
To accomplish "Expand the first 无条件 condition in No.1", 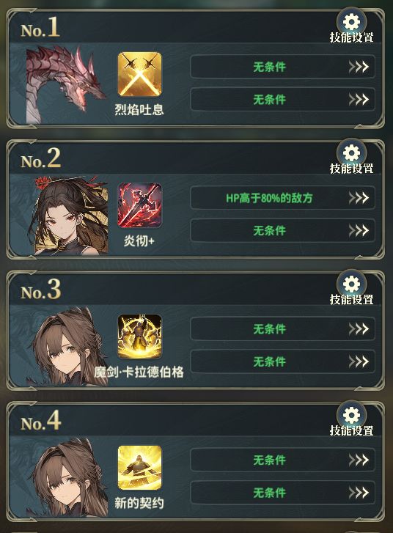I will [x=282, y=67].
